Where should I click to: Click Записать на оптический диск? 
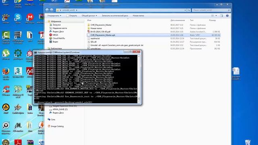coord(114,16)
